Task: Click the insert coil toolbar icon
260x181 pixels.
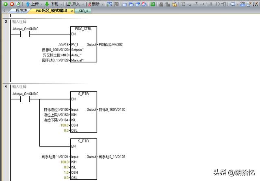Action: coord(218,4)
